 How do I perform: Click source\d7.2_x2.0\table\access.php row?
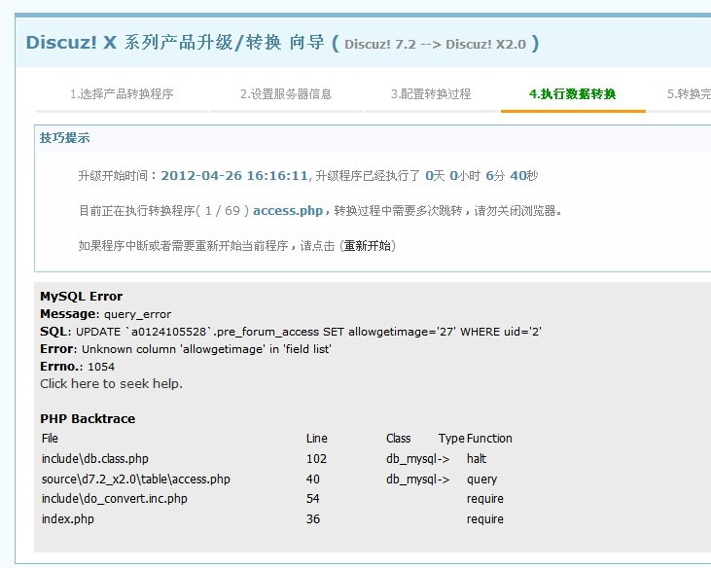pos(136,479)
